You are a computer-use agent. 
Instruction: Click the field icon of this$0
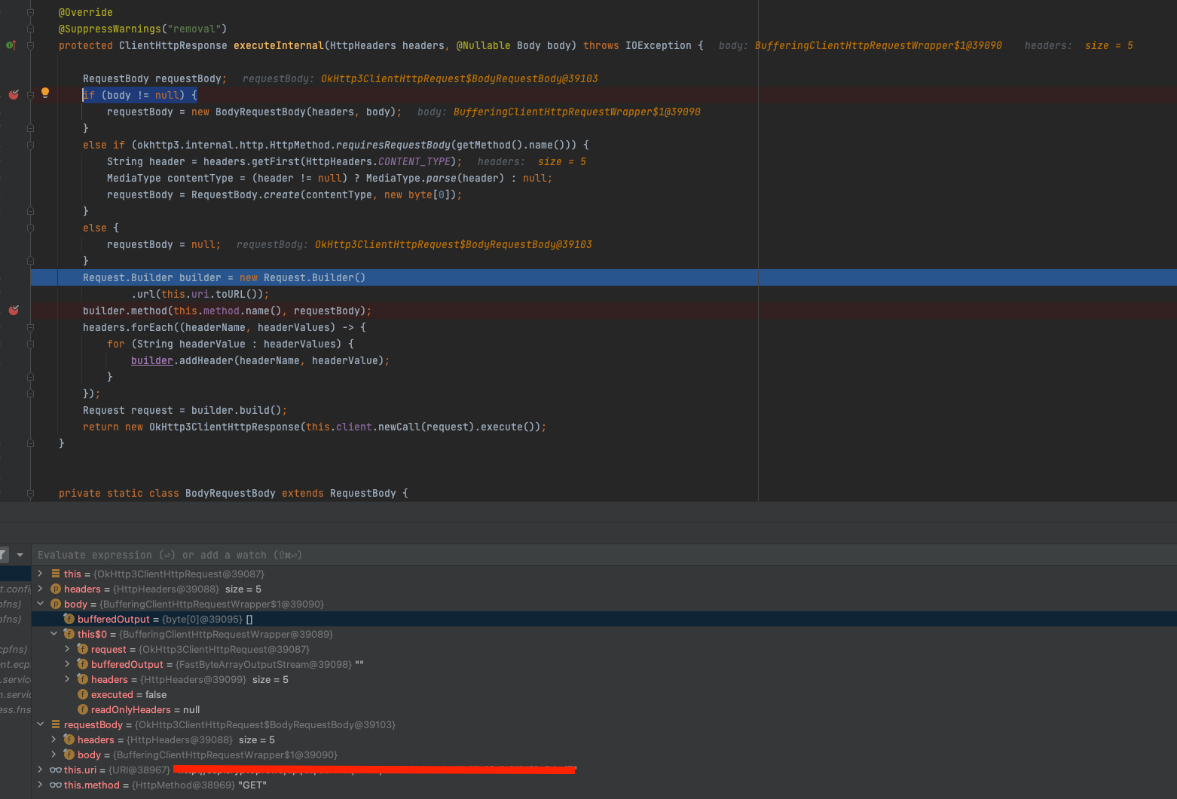[69, 634]
